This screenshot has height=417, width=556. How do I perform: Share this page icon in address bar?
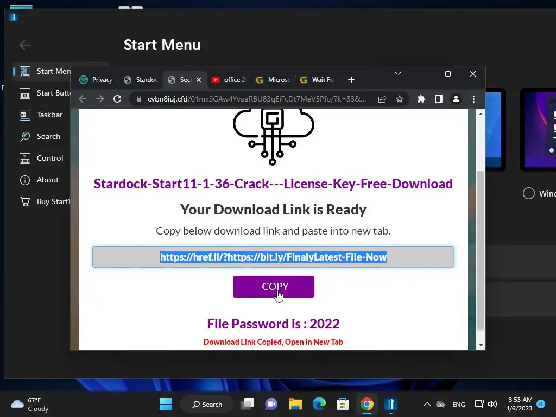point(382,99)
